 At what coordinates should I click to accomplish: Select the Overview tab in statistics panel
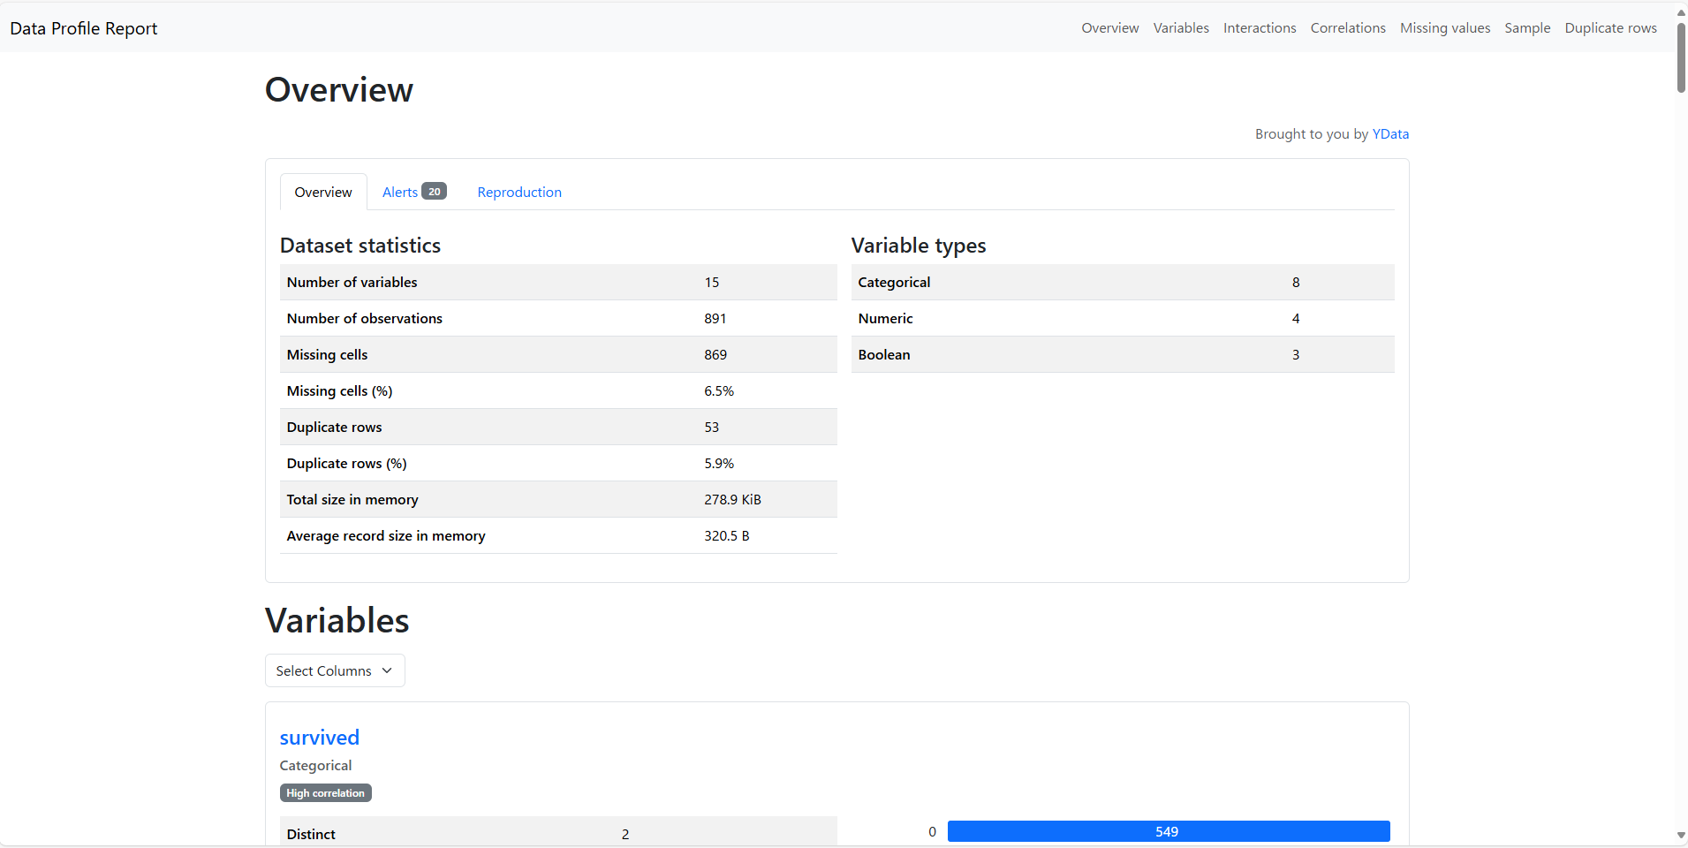(323, 192)
